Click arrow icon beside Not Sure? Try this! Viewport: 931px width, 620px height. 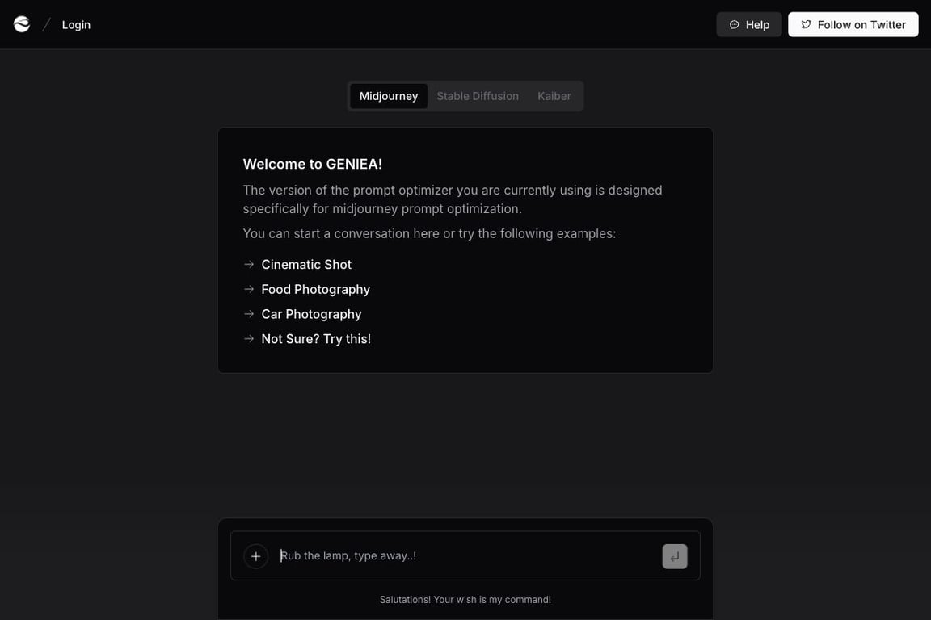(249, 339)
